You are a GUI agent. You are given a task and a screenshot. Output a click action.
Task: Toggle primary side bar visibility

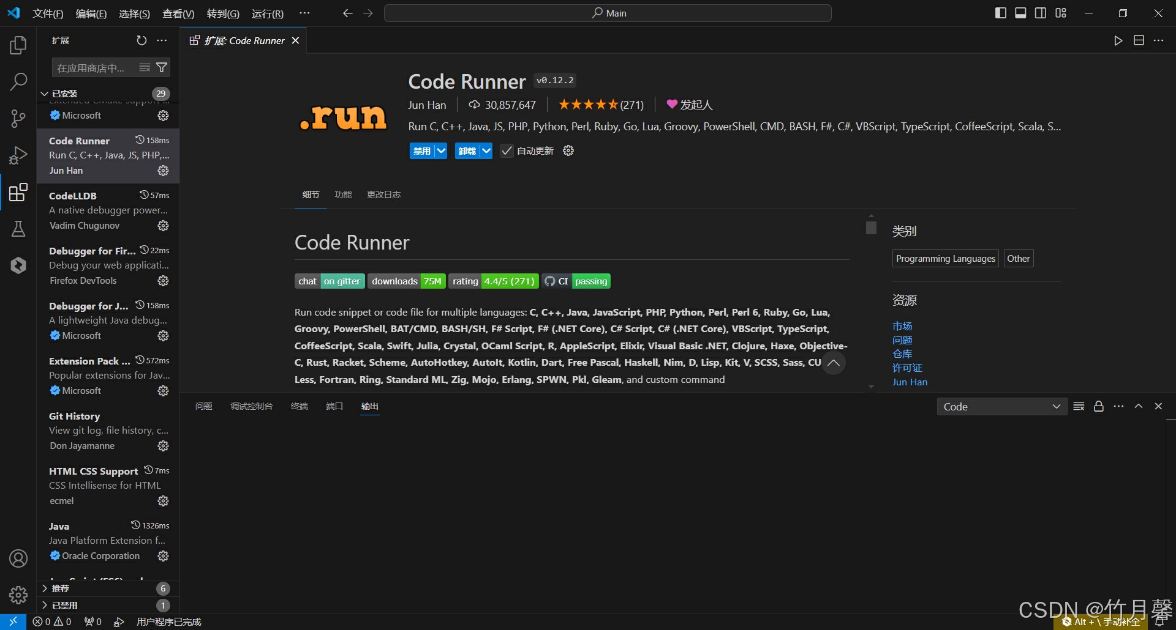pyautogui.click(x=1001, y=13)
